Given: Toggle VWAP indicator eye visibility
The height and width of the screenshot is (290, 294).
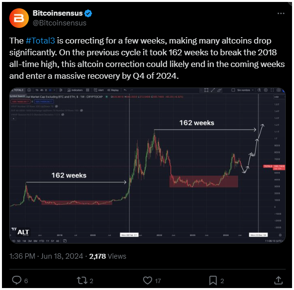Looking at the screenshot, I should pyautogui.click(x=63, y=114).
